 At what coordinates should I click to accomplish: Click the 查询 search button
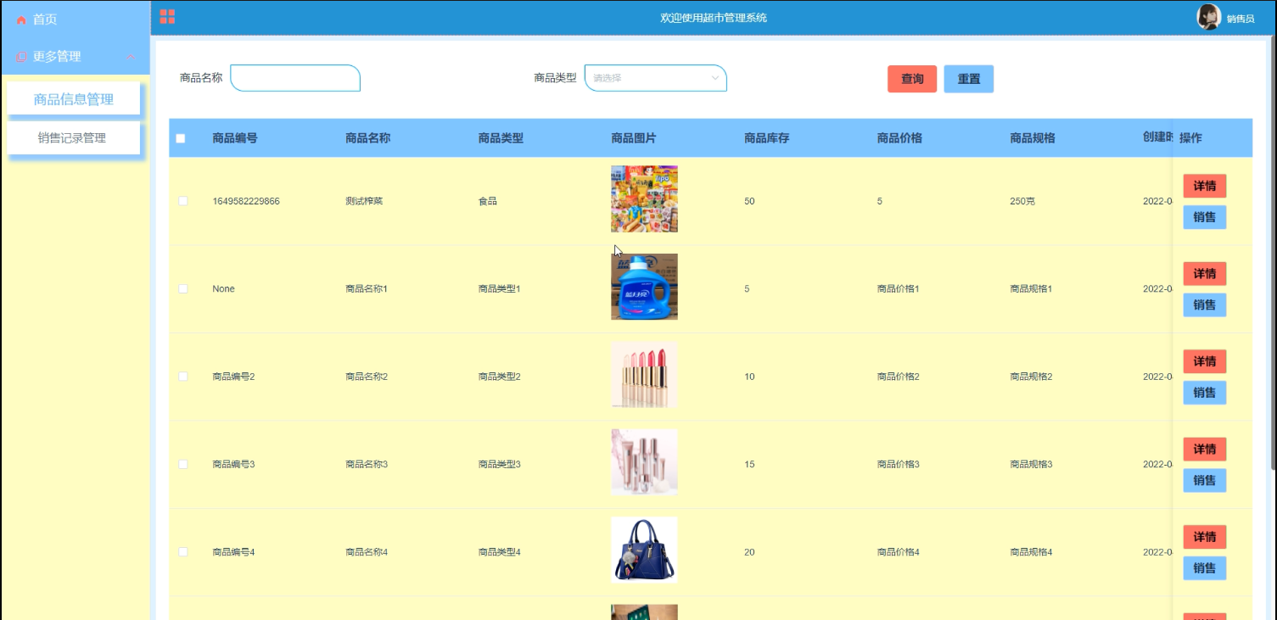(x=912, y=79)
